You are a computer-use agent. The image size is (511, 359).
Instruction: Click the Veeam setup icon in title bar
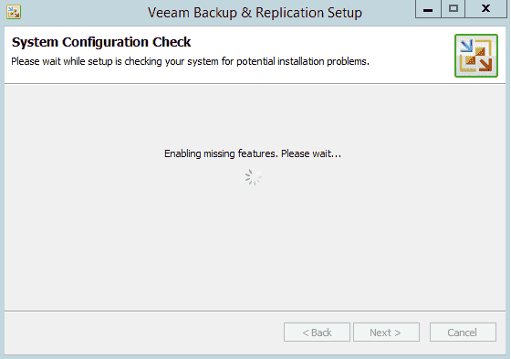click(x=14, y=12)
